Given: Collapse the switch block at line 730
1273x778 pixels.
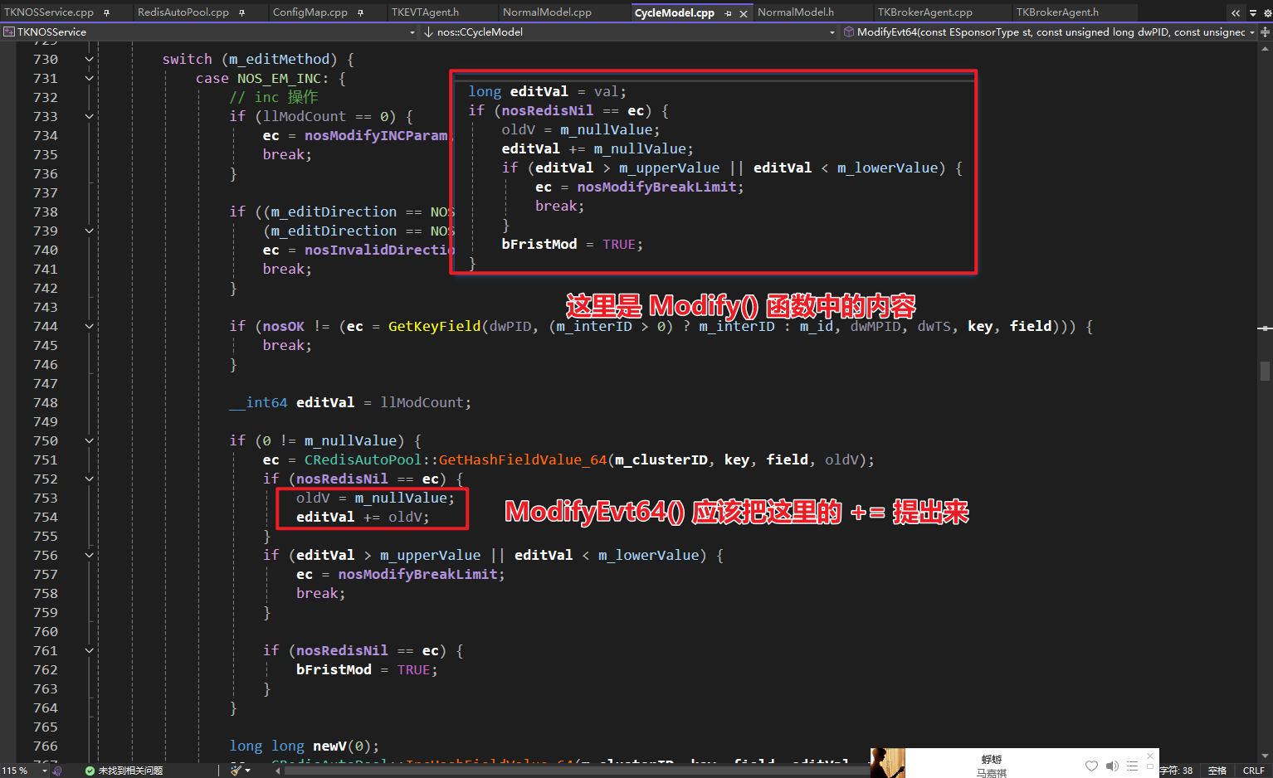Looking at the screenshot, I should (x=89, y=60).
